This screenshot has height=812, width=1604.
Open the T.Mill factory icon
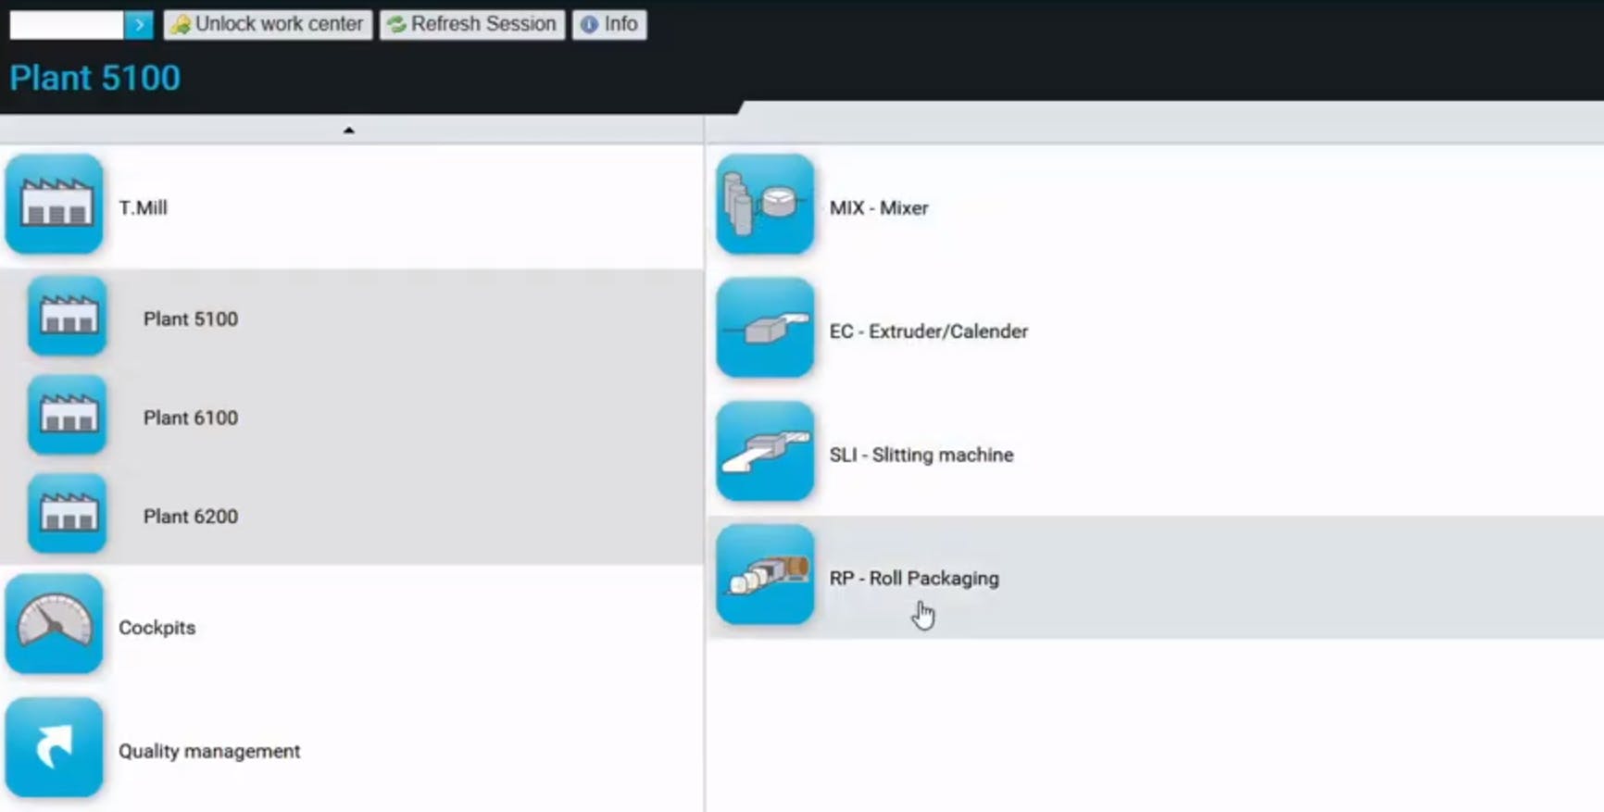pos(54,205)
